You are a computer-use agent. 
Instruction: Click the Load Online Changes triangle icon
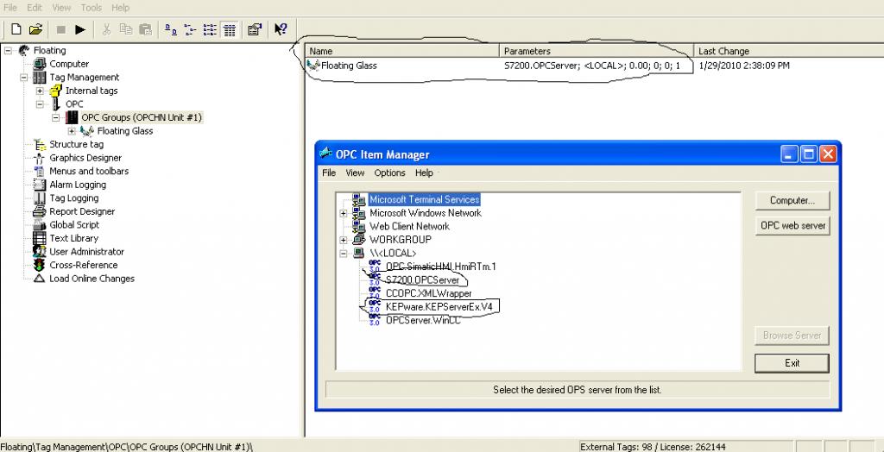coord(40,279)
